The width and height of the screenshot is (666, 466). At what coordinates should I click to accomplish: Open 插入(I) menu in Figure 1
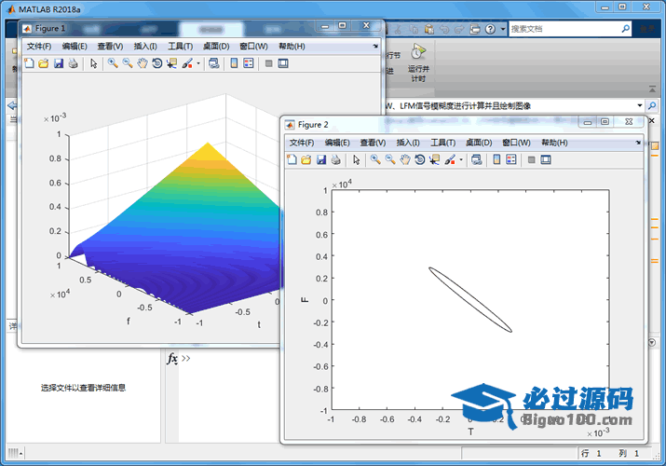145,47
